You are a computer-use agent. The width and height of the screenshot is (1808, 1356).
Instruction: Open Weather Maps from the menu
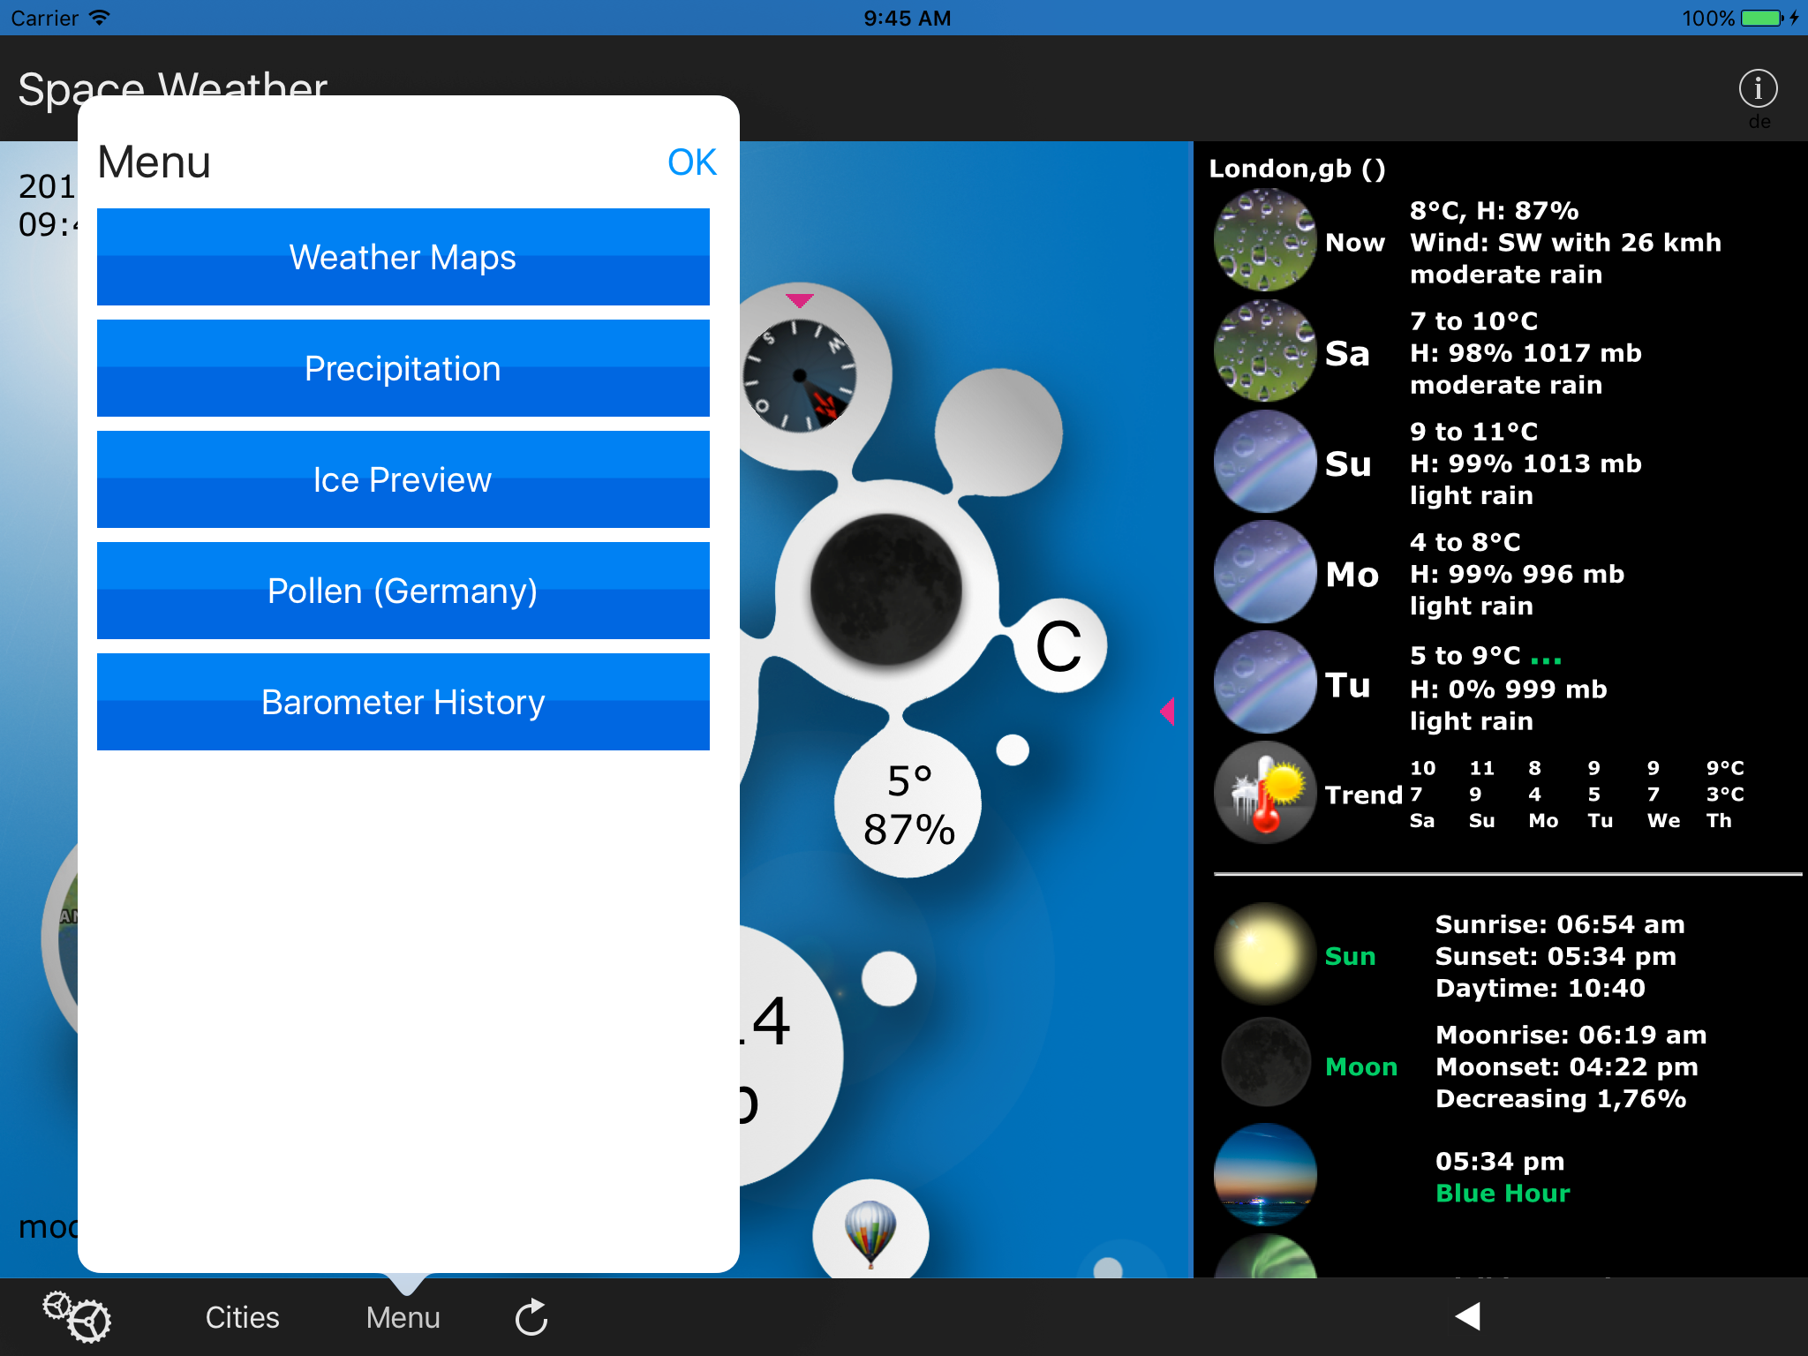tap(403, 257)
